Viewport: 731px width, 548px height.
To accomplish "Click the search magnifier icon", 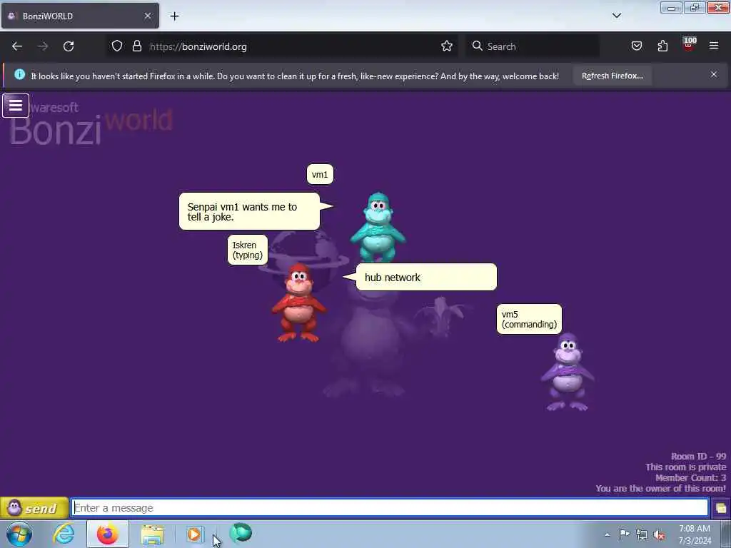I will tap(477, 46).
